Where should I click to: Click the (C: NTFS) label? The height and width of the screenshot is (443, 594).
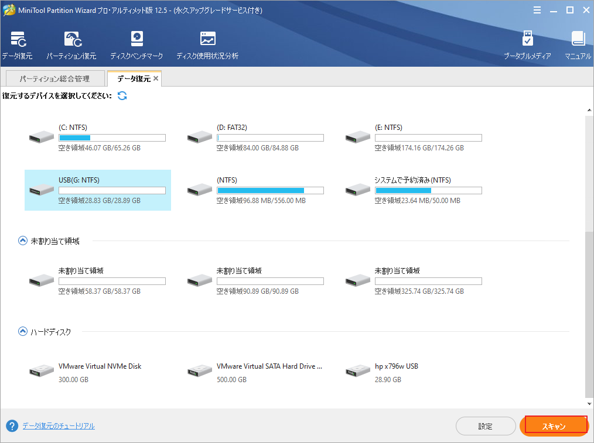pyautogui.click(x=73, y=128)
